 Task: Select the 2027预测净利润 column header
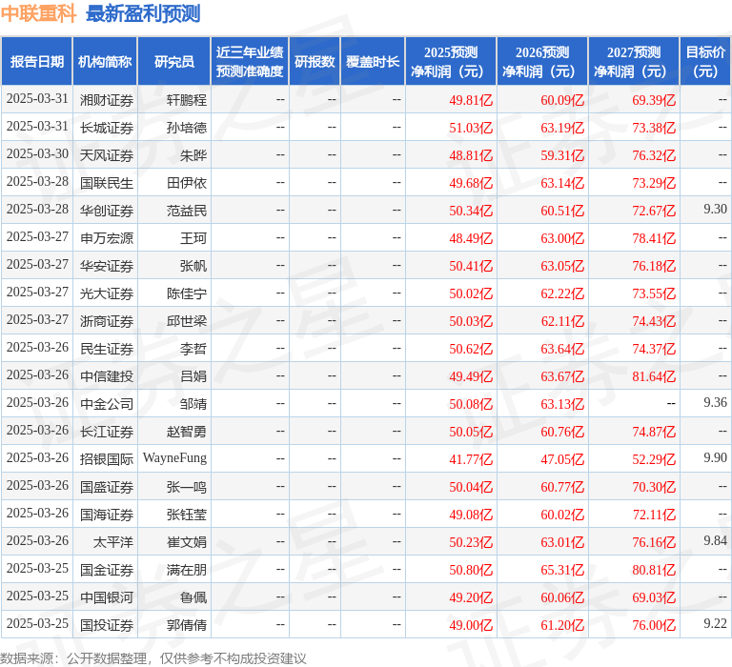(634, 62)
